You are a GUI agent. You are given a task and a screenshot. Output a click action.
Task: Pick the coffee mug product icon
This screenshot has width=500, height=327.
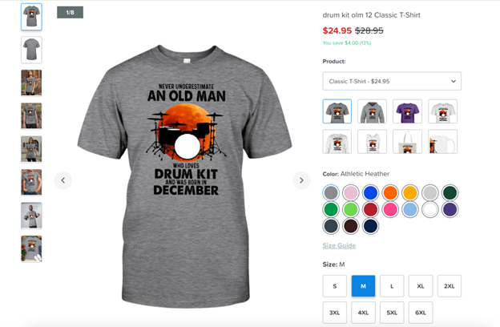(442, 141)
